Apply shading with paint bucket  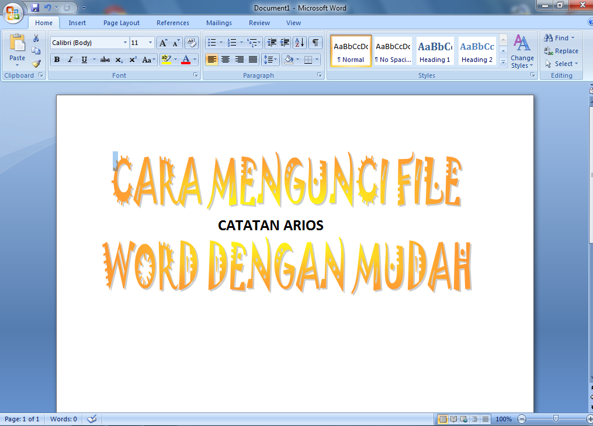(289, 60)
